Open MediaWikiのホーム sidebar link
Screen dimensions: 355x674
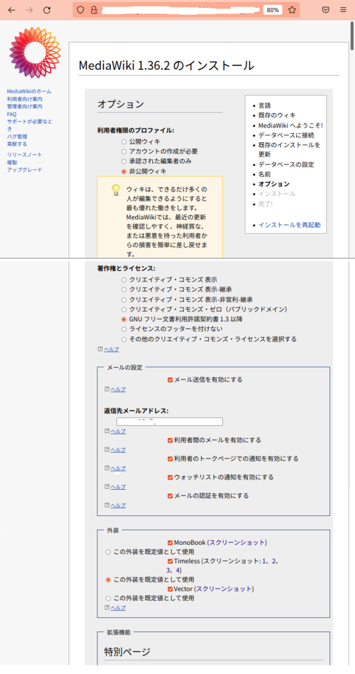pyautogui.click(x=29, y=91)
